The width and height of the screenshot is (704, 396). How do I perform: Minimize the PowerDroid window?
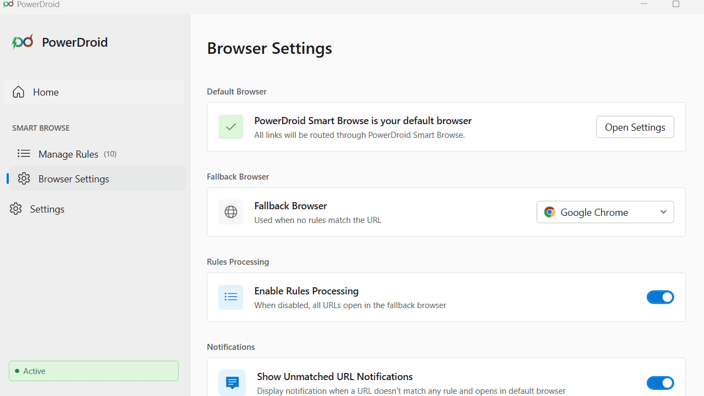click(x=644, y=4)
